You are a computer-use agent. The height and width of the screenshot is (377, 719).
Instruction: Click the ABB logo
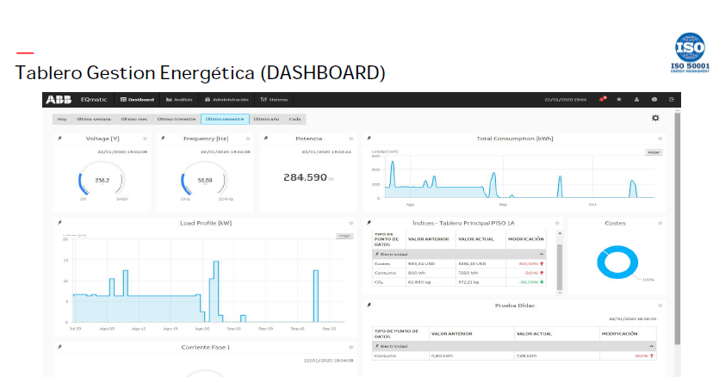pos(59,100)
